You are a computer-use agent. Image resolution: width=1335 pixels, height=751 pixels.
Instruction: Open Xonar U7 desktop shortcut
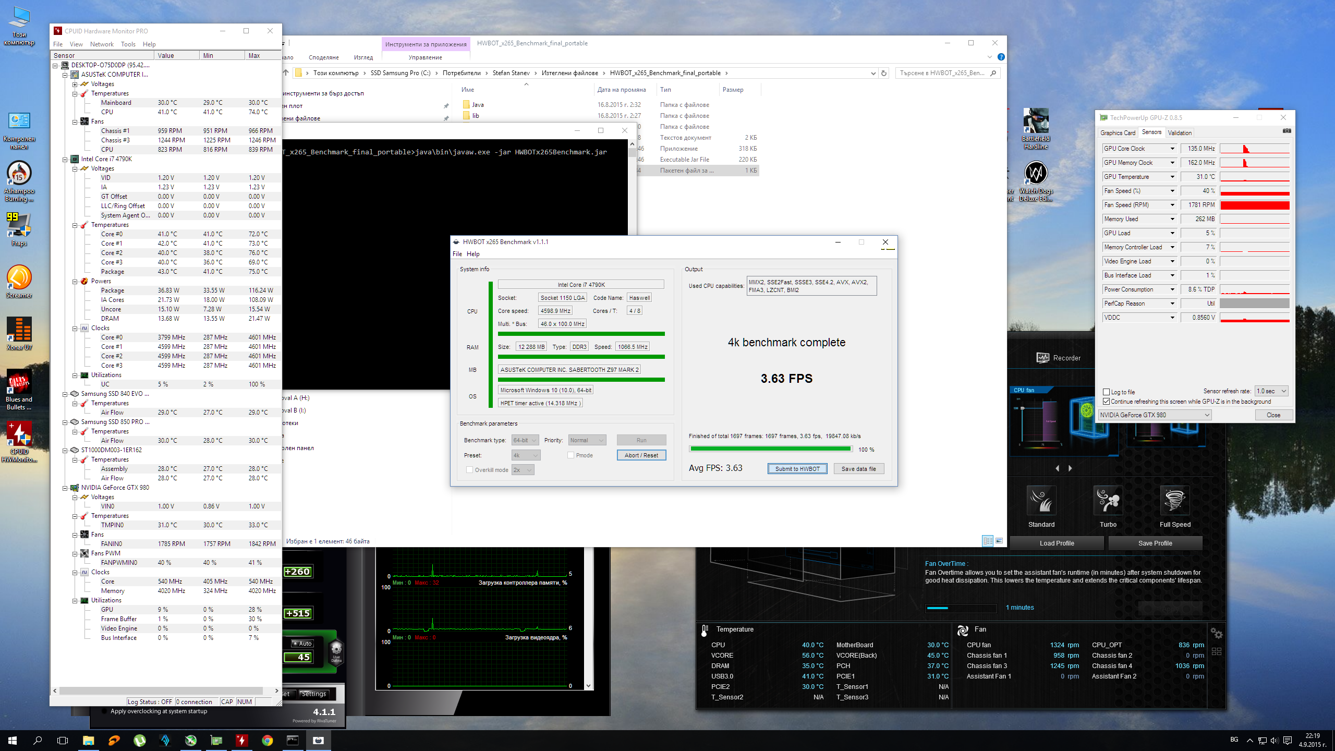click(19, 334)
